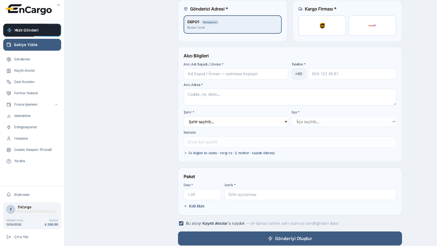Open Entegrasyonlar plug icon

point(9,127)
